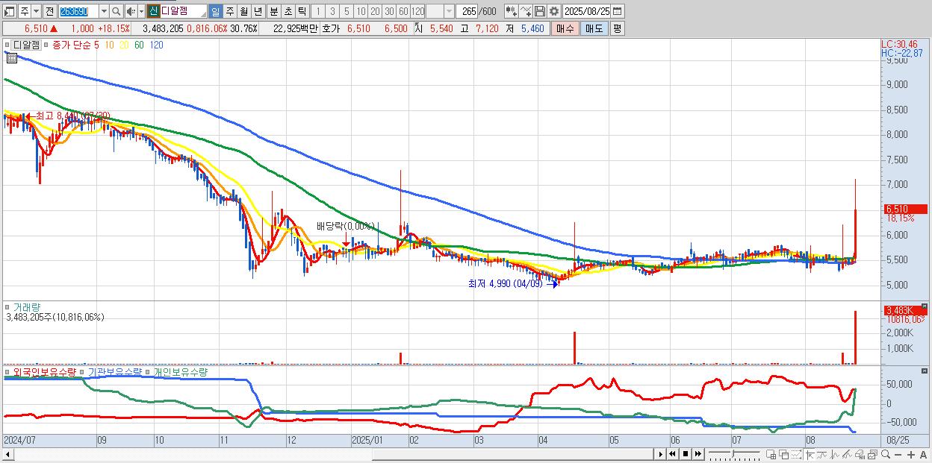The height and width of the screenshot is (463, 932).
Task: Click the green 신 badge icon
Action: pyautogui.click(x=153, y=11)
